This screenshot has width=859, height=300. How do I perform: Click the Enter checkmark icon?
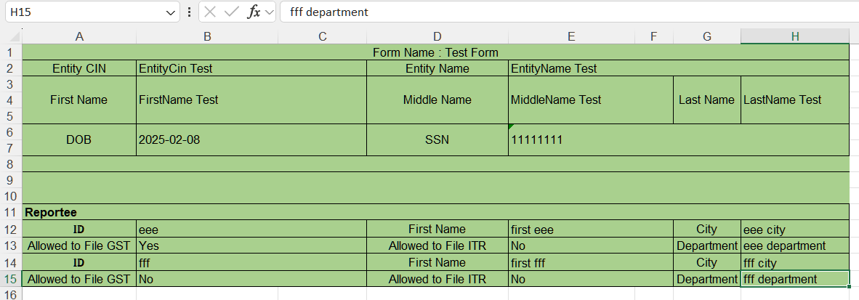click(232, 12)
